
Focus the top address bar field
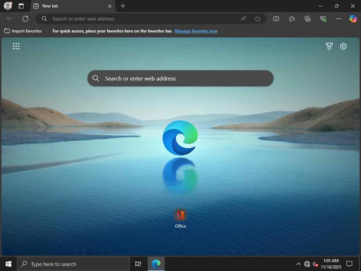[151, 19]
